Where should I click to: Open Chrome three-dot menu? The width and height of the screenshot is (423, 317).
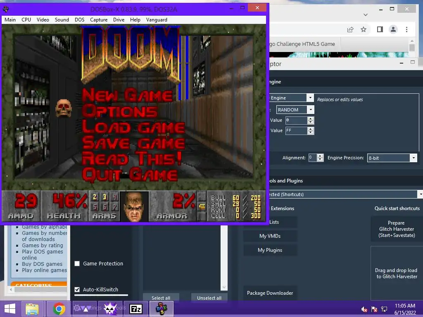tap(406, 29)
